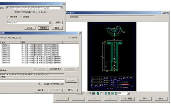
Task: Click the 戻る button in viewer
Action: (145, 99)
